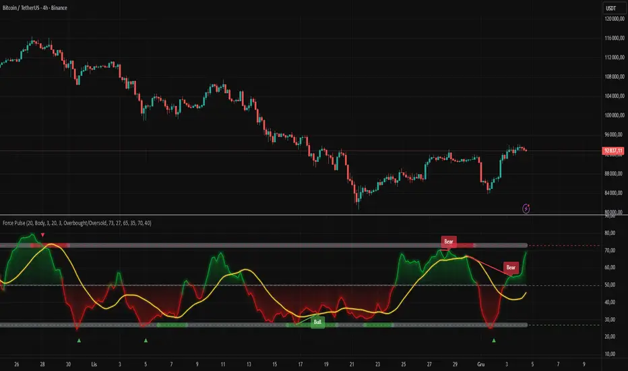Image resolution: width=628 pixels, height=371 pixels.
Task: Select the Bear label on the overbought band
Action: pos(449,241)
